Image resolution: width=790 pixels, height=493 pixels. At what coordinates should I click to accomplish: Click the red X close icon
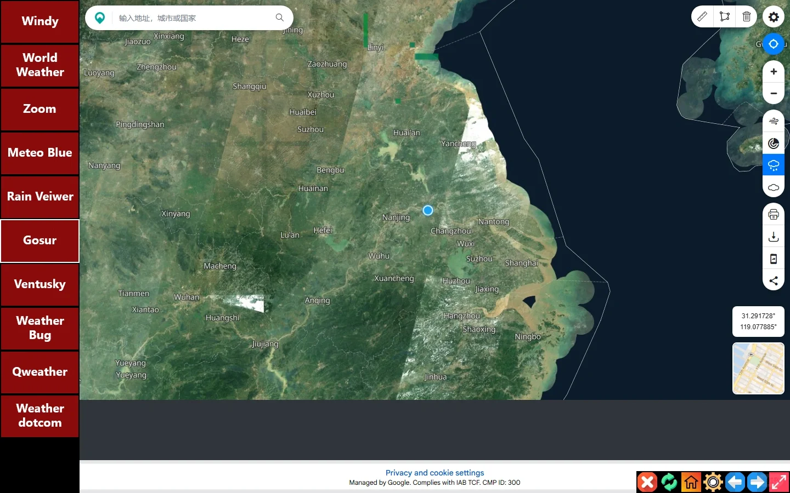tap(647, 482)
